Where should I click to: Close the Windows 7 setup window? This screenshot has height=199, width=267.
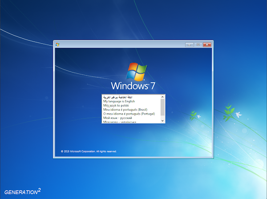(x=207, y=44)
